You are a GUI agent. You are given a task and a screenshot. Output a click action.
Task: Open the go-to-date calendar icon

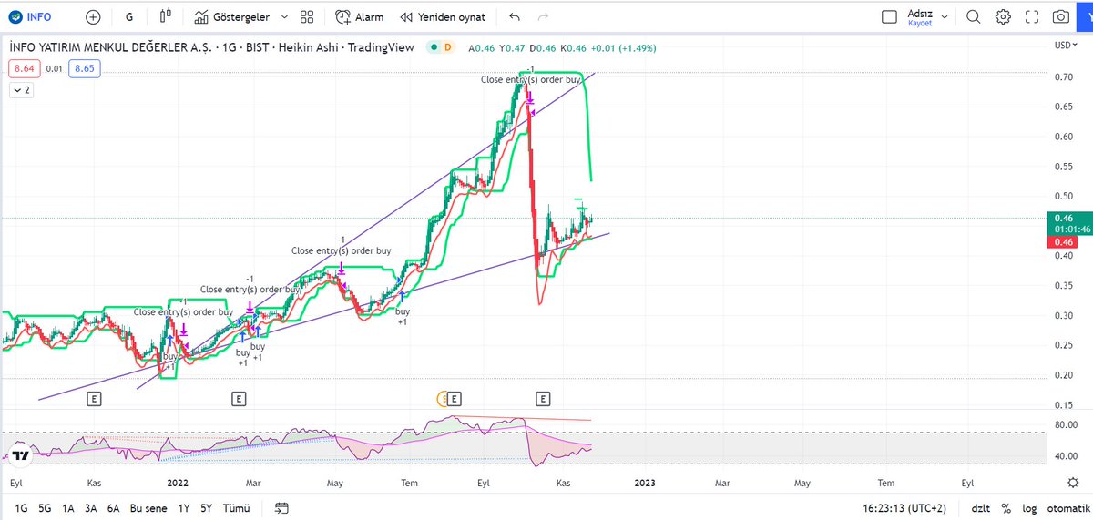(x=281, y=507)
